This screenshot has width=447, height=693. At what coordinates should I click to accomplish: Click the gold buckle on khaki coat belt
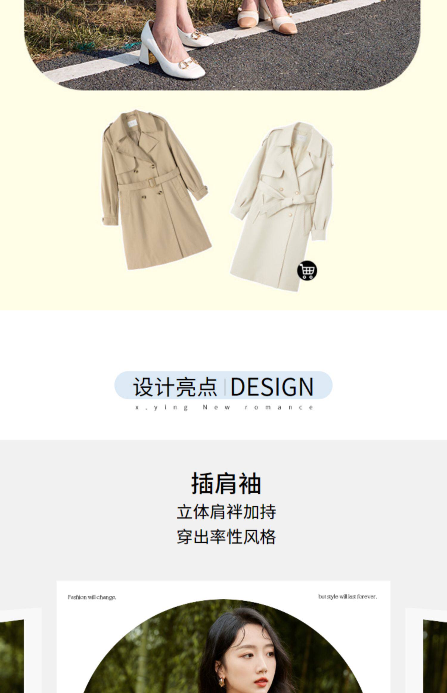coord(152,181)
